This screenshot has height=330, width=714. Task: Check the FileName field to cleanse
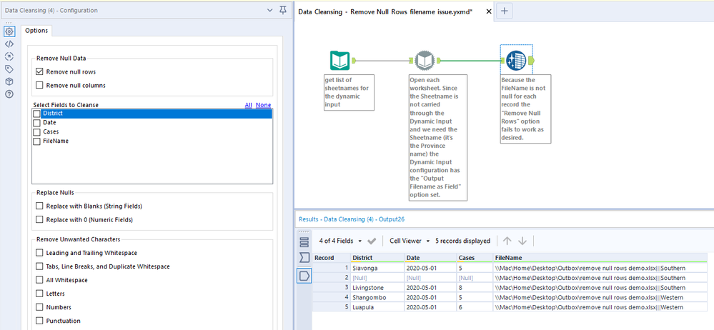click(x=36, y=141)
